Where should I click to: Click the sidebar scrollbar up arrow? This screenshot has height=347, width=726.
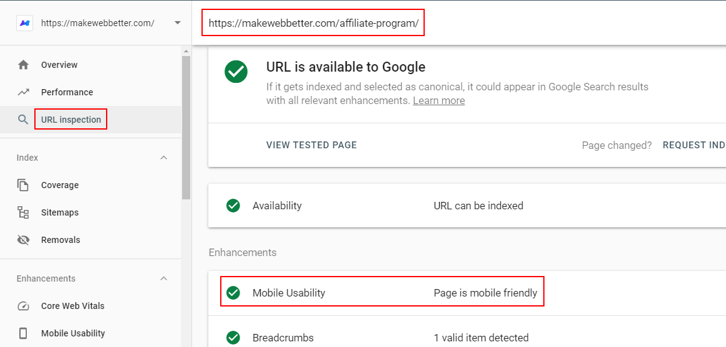[x=186, y=51]
